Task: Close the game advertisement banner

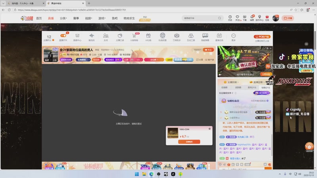Action: 271,48
